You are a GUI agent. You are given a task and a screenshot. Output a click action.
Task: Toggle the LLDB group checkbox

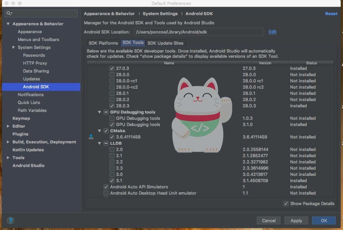(x=106, y=143)
